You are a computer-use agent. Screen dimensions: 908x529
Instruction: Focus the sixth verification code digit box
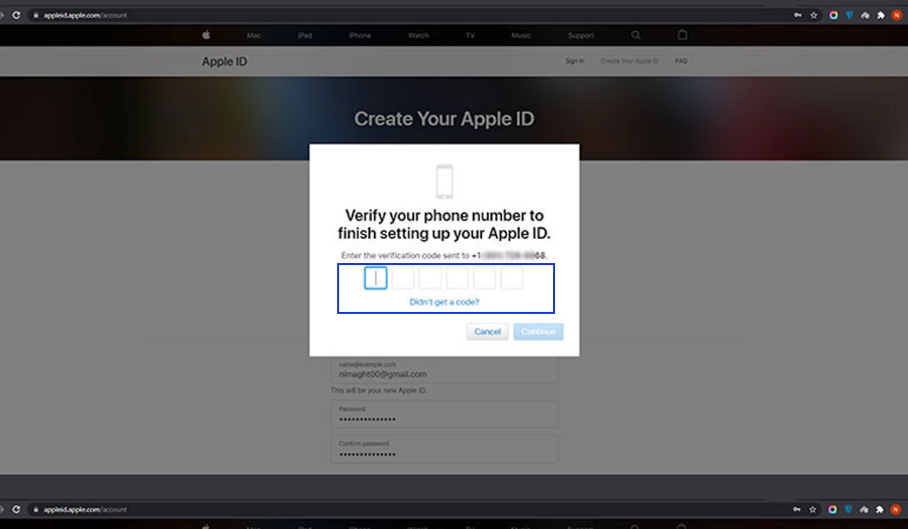point(512,278)
